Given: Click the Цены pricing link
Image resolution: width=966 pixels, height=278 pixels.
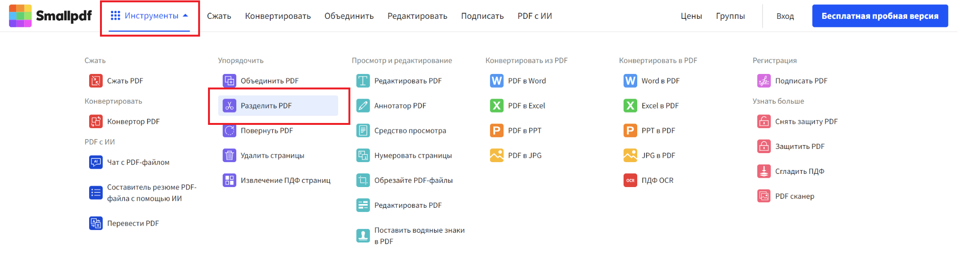Looking at the screenshot, I should (691, 16).
